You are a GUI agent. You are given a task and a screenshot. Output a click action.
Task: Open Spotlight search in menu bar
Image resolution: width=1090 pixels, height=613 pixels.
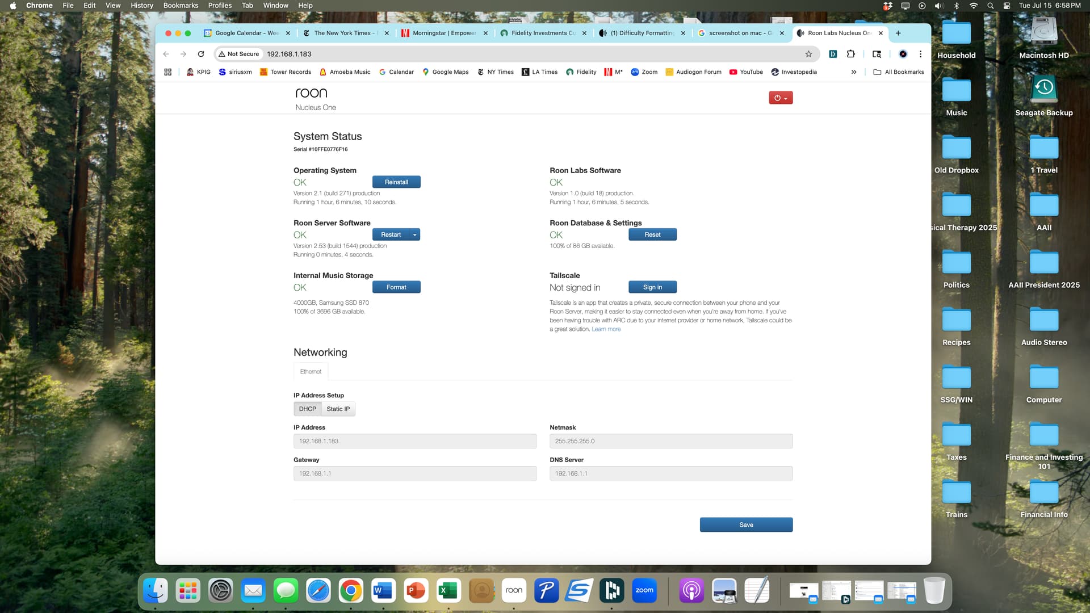tap(990, 6)
